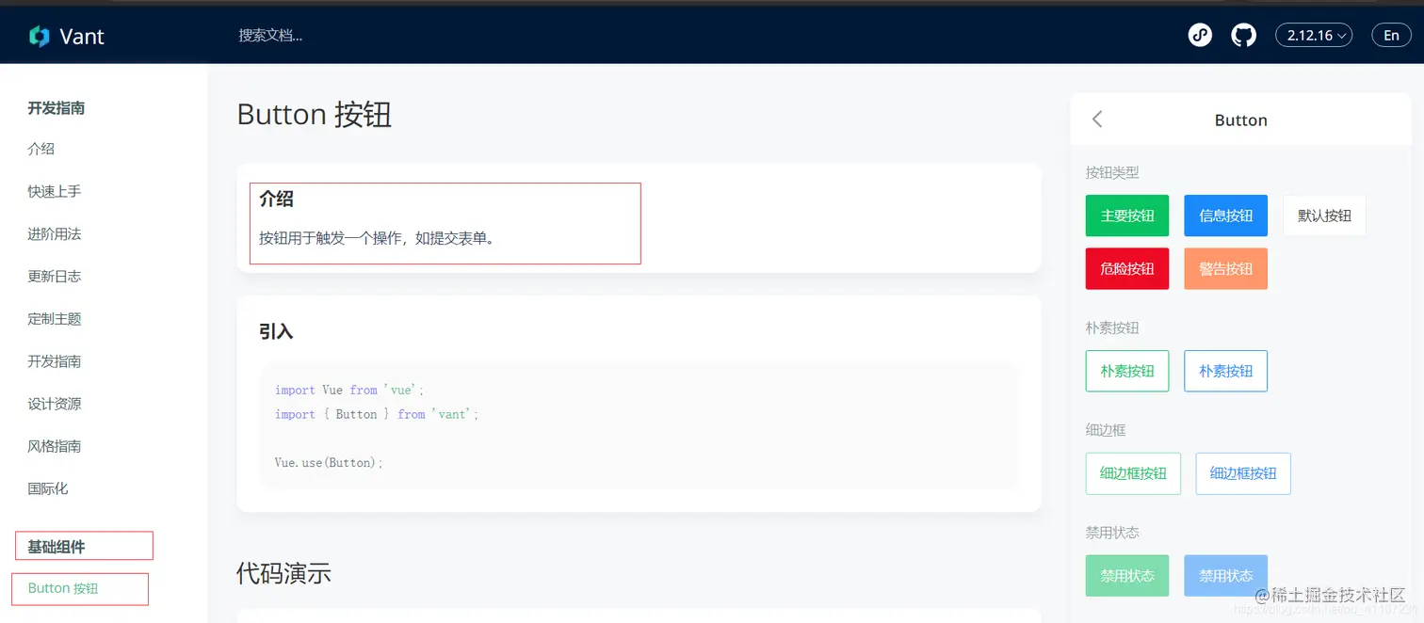
Task: Click the 介绍 card heading
Action: click(277, 199)
